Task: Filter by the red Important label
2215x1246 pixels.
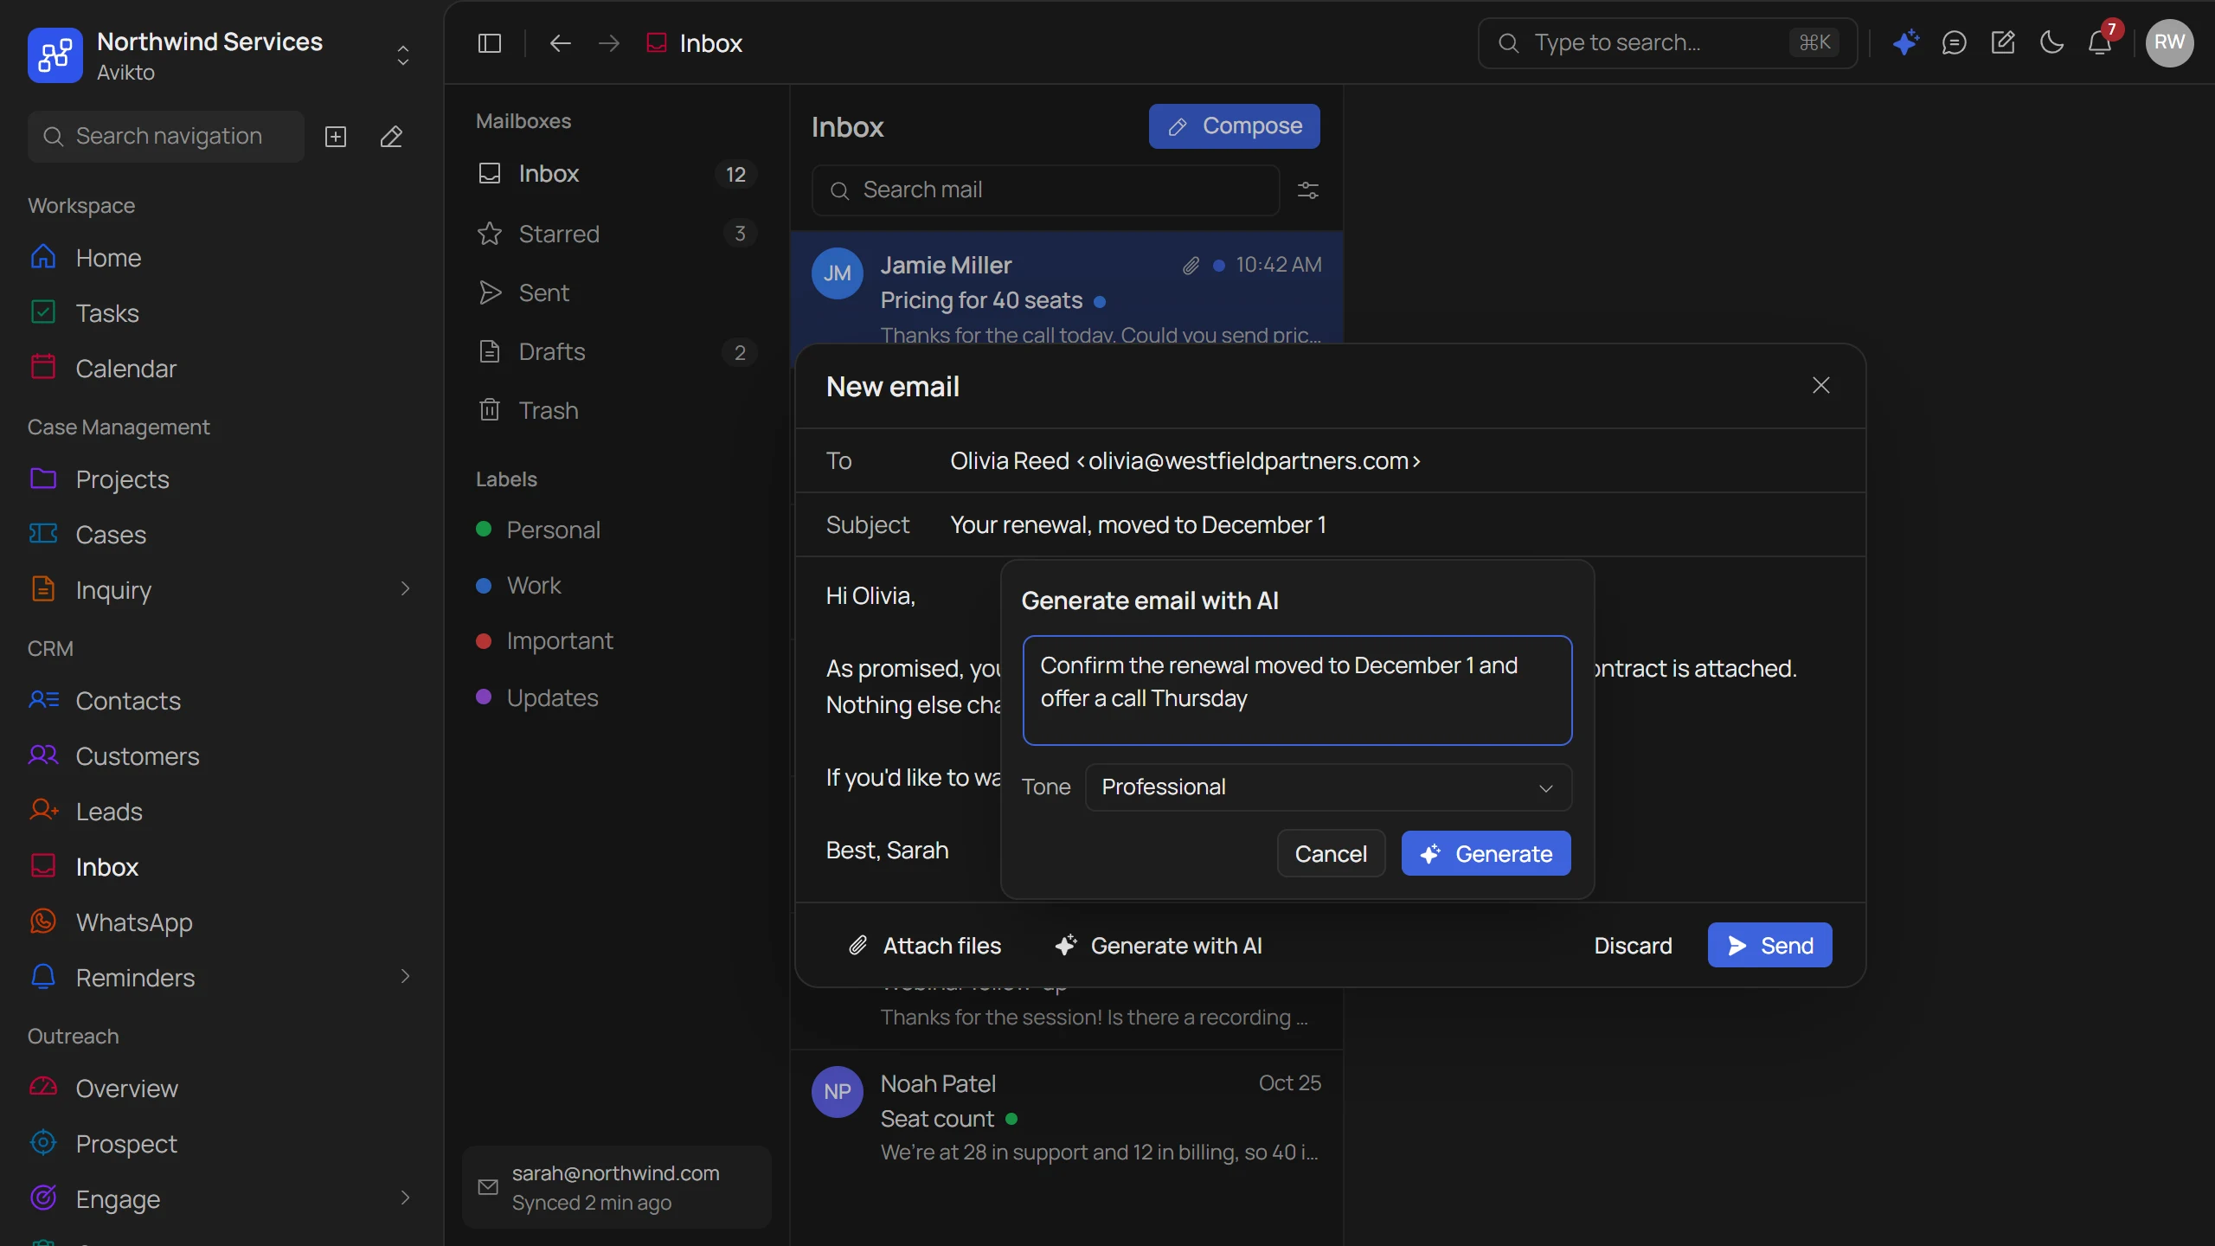Action: point(616,641)
